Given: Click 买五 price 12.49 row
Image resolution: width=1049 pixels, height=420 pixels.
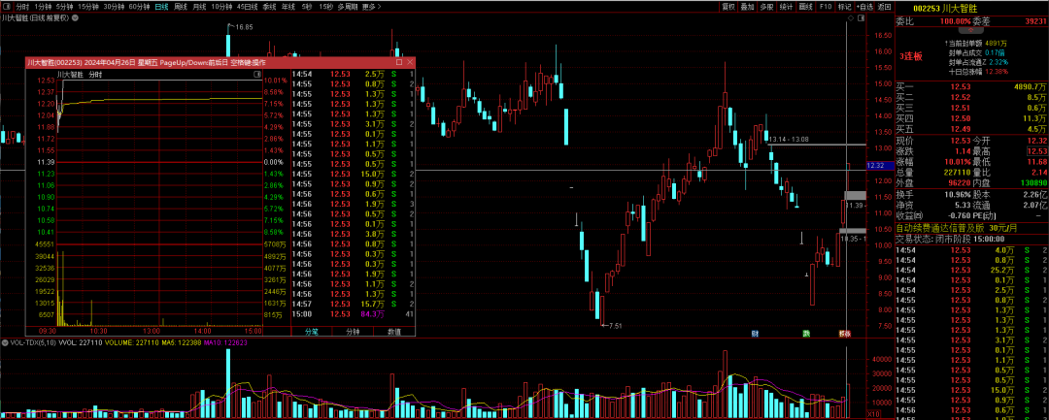Looking at the screenshot, I should click(x=972, y=129).
